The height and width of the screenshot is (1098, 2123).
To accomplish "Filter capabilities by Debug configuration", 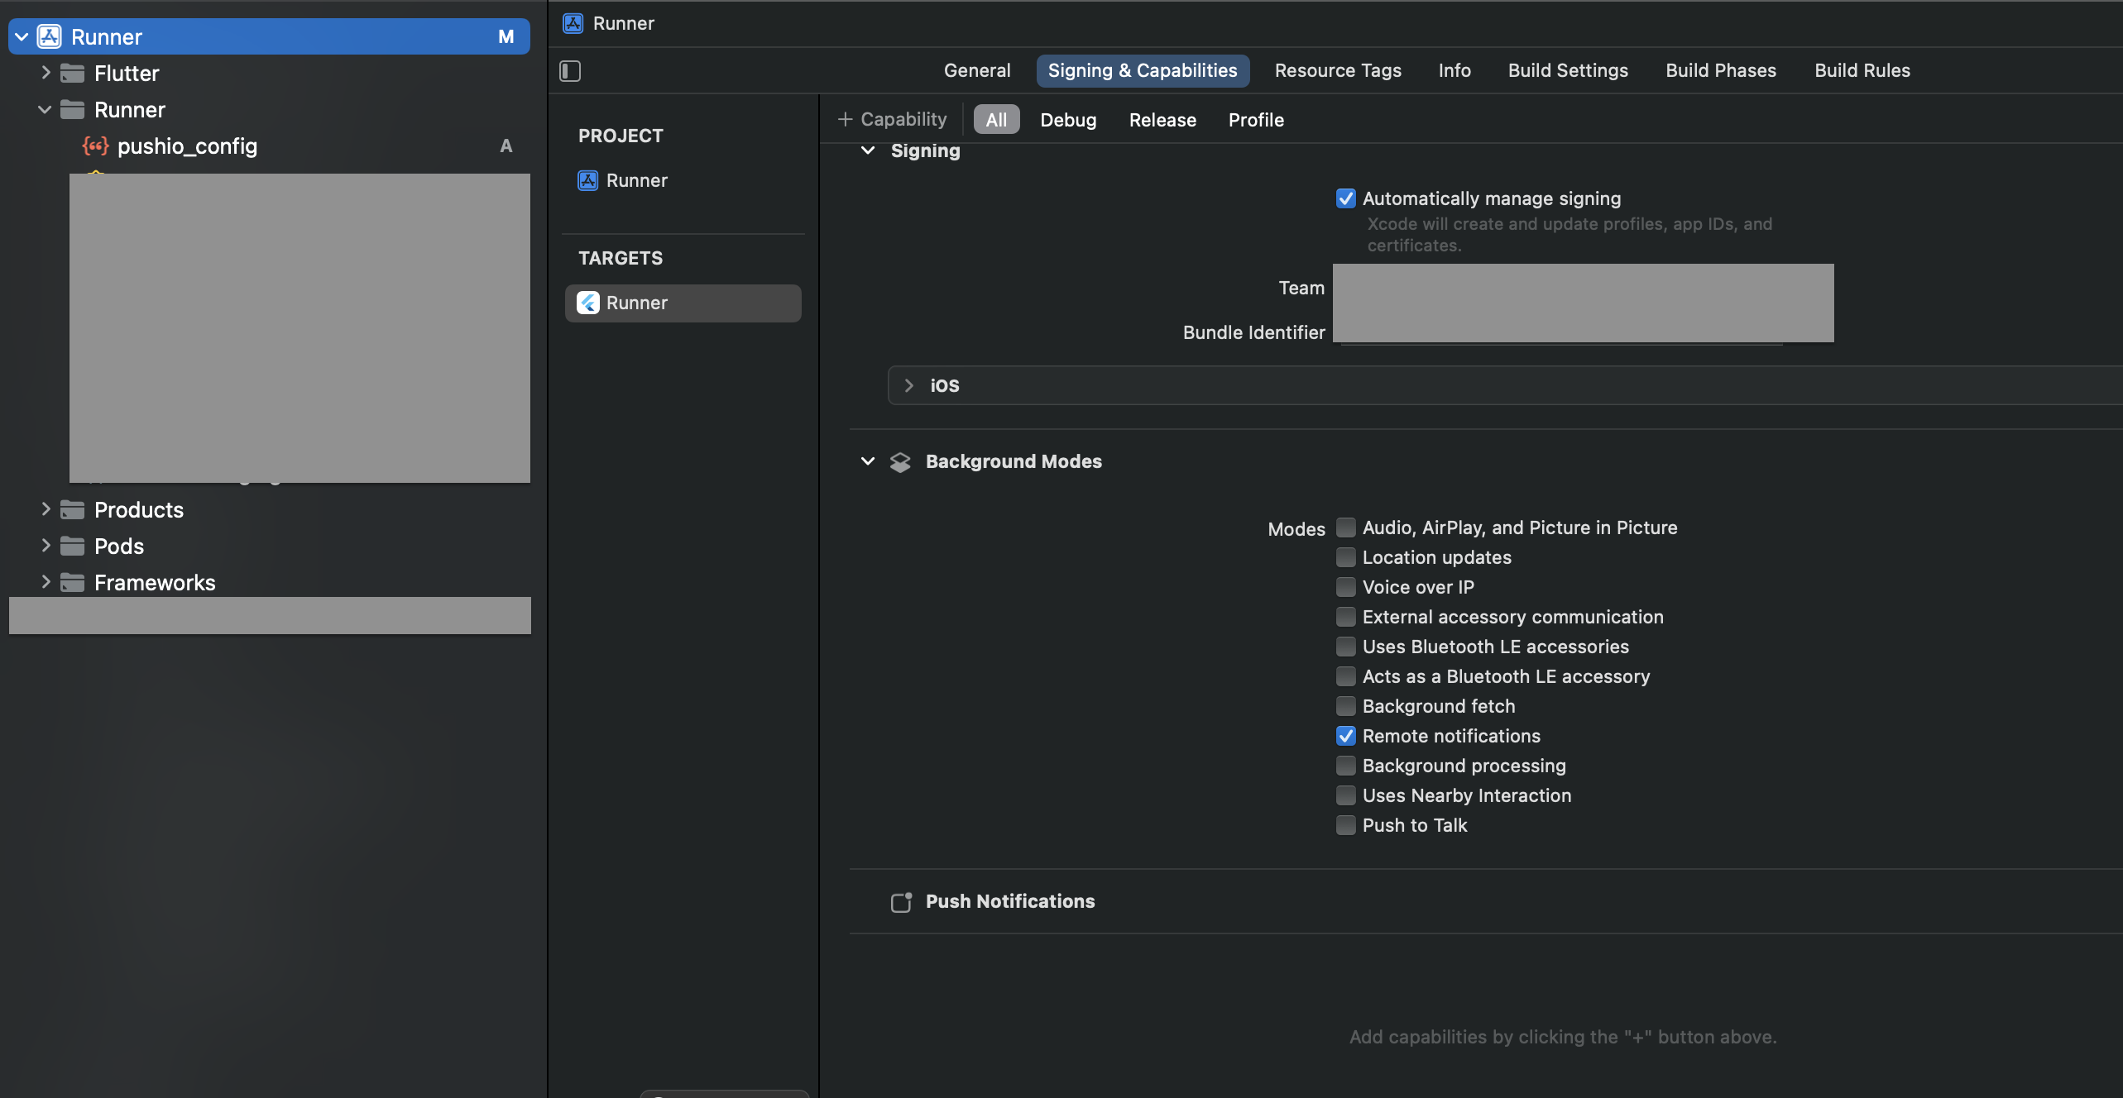I will click(1068, 120).
